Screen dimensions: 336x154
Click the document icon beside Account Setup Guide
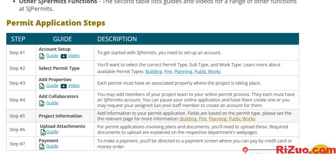[x=42, y=56]
